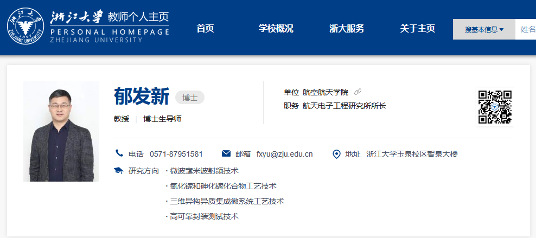The image size is (536, 238).
Task: Click the address 浙江大学玉泉校区智泉大楼
Action: [x=412, y=154]
